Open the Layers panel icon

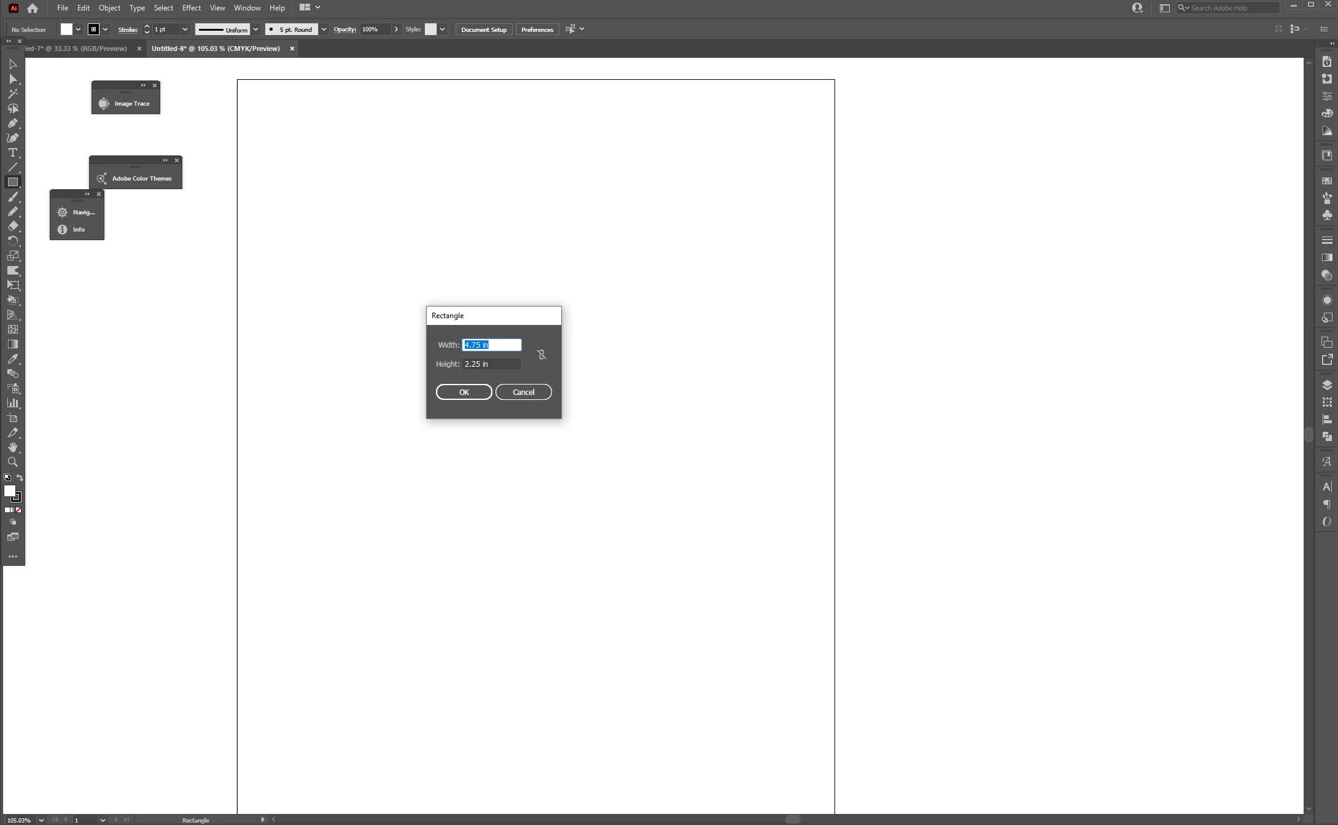tap(1327, 385)
